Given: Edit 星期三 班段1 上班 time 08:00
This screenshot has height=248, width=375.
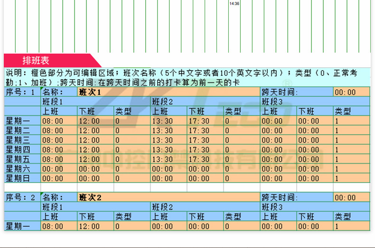Looking at the screenshot, I should pos(52,140).
